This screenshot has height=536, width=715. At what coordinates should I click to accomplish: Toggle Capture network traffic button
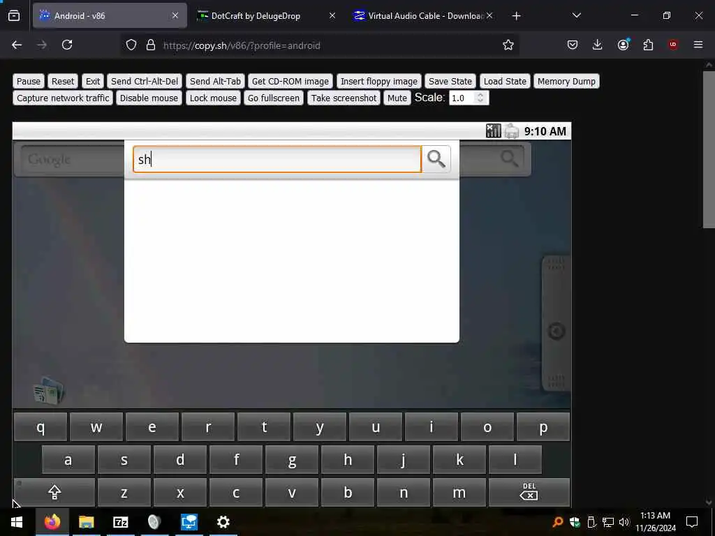(x=63, y=98)
